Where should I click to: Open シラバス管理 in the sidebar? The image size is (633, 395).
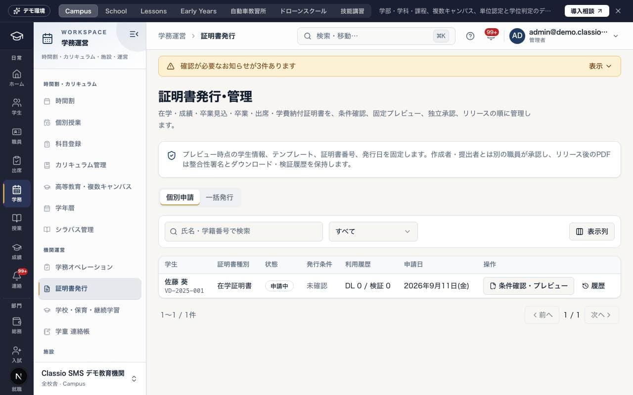[x=90, y=230]
